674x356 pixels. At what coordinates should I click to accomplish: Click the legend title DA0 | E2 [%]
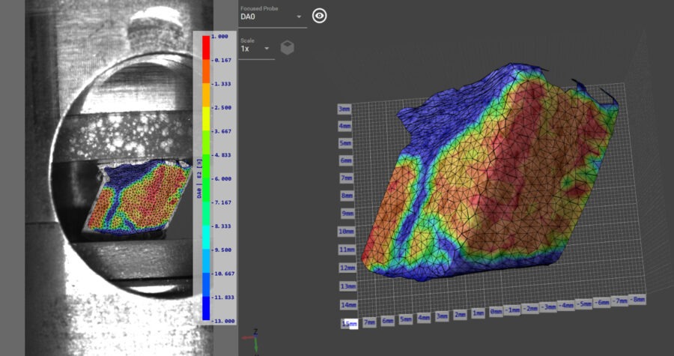click(x=199, y=178)
